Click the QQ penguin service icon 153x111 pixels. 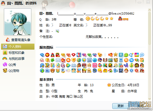tap(53, 55)
